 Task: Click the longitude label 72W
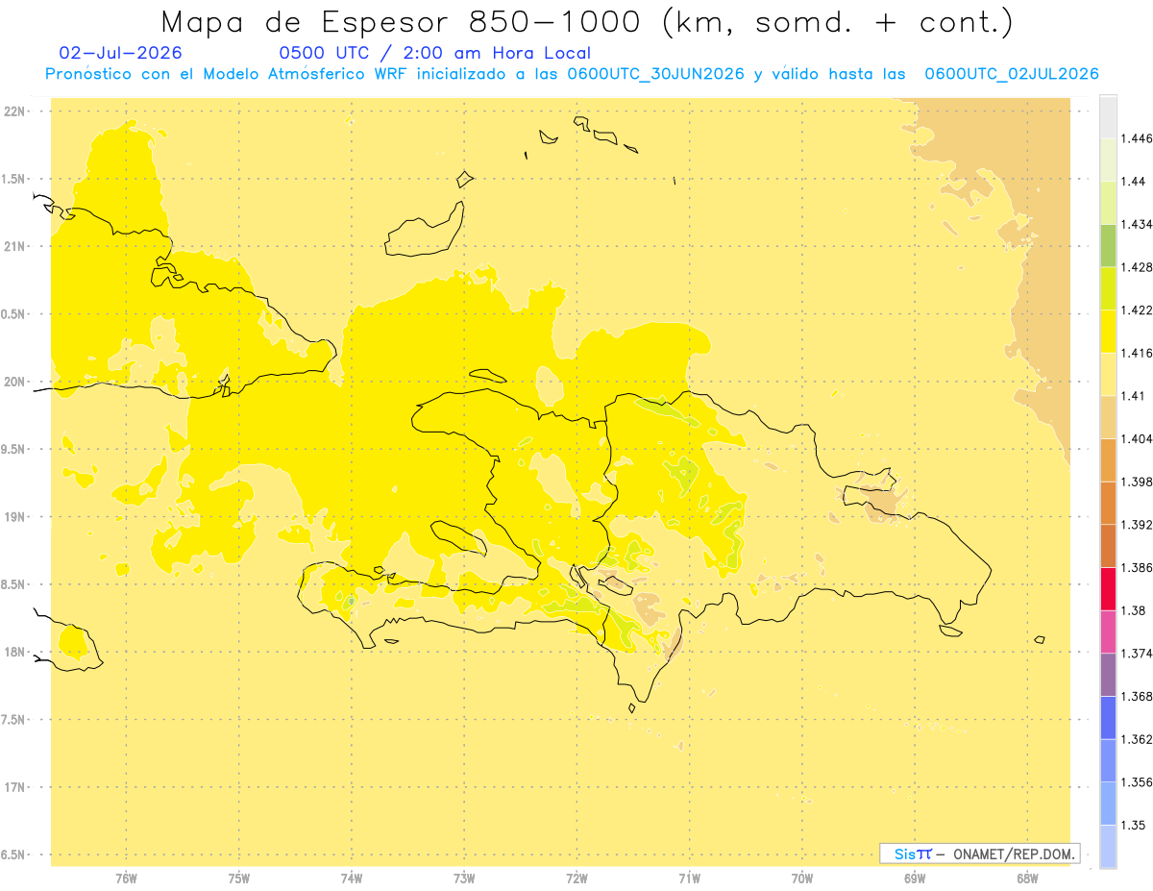click(x=576, y=879)
